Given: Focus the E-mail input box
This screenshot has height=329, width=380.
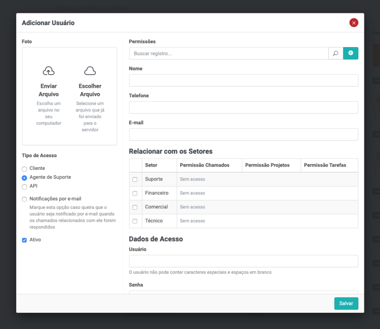Looking at the screenshot, I should (x=243, y=134).
